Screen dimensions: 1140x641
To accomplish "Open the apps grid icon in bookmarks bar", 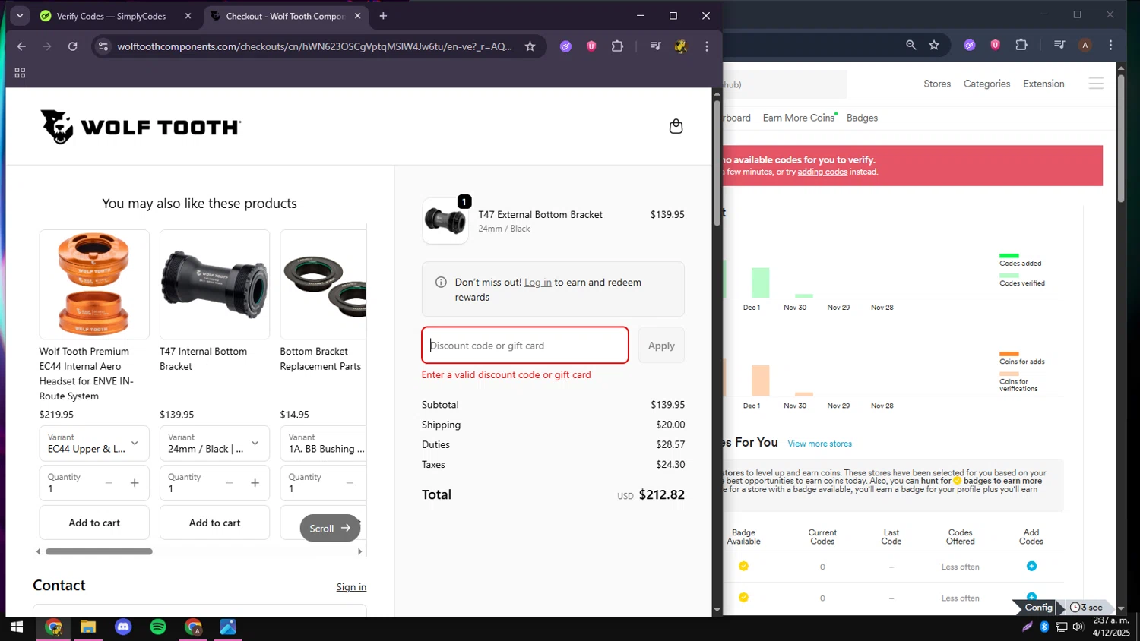I will 20,73.
